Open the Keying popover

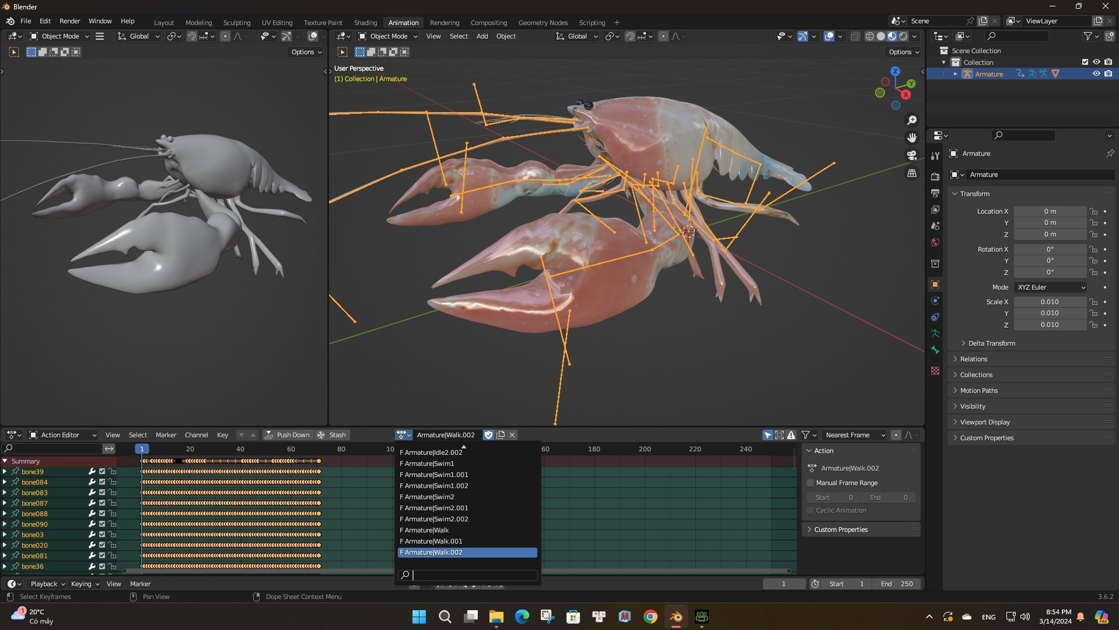coord(85,584)
